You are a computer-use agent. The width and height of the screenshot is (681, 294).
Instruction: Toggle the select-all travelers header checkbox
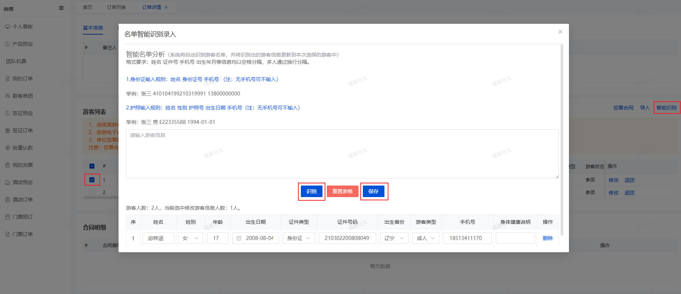tap(92, 166)
